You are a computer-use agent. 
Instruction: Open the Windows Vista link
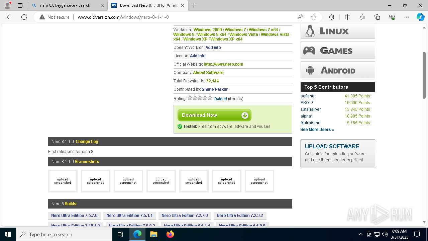tap(243, 34)
